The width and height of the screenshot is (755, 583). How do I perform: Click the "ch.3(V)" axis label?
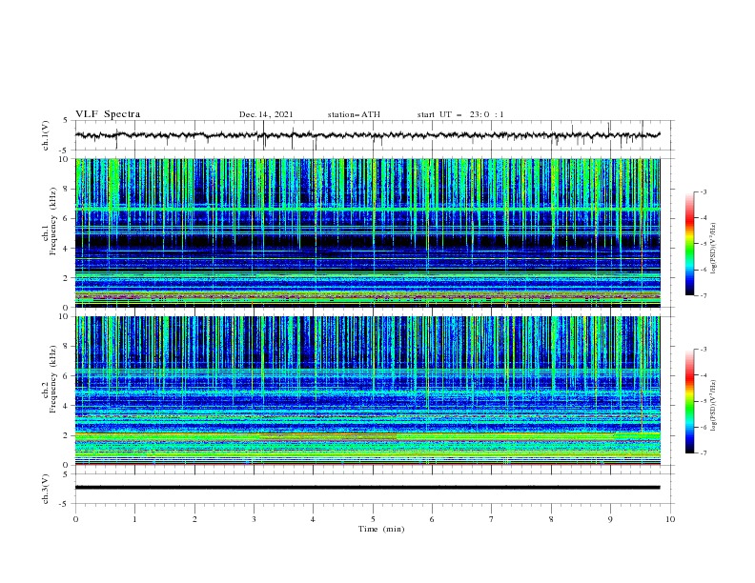click(46, 489)
